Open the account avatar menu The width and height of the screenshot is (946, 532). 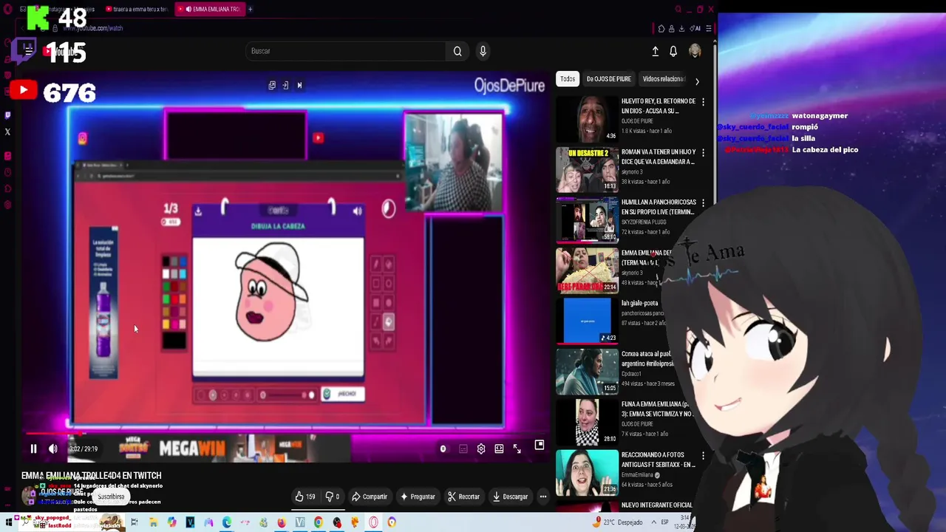pyautogui.click(x=695, y=51)
